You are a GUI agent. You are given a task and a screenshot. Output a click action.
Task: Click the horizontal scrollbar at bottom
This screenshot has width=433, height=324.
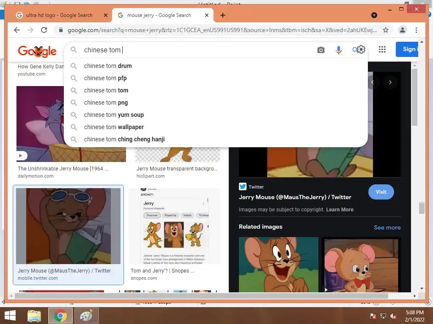pyautogui.click(x=201, y=296)
